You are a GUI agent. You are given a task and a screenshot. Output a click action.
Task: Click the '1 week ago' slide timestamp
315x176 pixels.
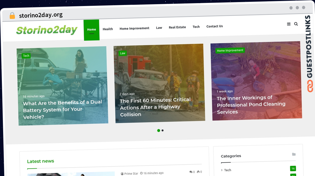click(225, 91)
